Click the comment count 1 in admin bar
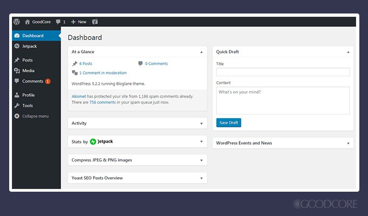Screen dimensions: 368x216 (x=64, y=22)
